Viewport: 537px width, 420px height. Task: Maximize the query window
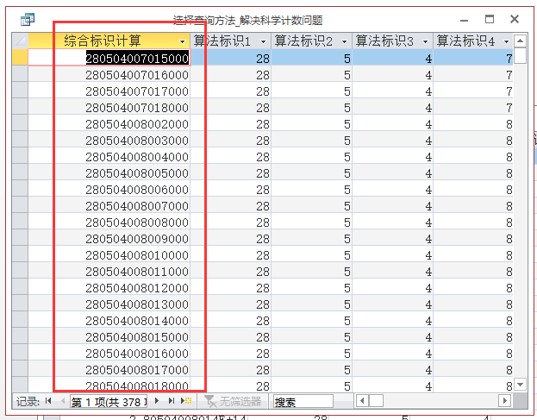point(490,18)
